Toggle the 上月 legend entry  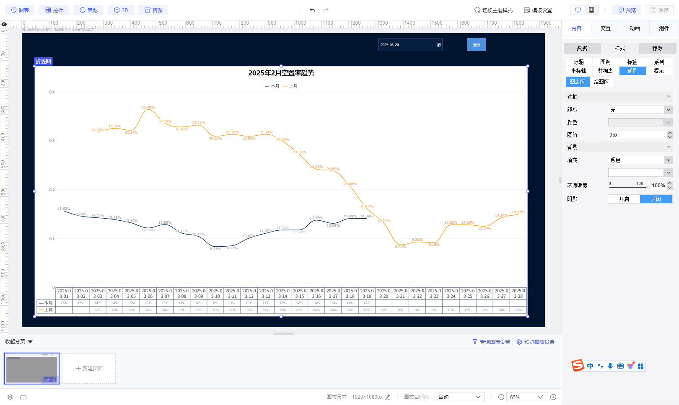tap(290, 86)
